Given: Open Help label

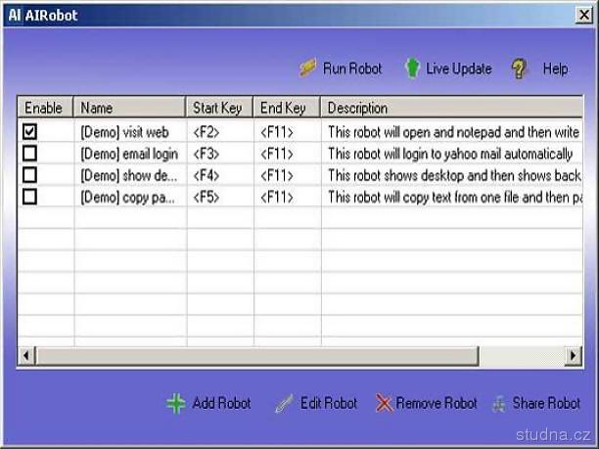Looking at the screenshot, I should pos(555,69).
